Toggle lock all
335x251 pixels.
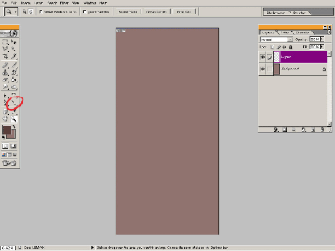tap(291, 47)
